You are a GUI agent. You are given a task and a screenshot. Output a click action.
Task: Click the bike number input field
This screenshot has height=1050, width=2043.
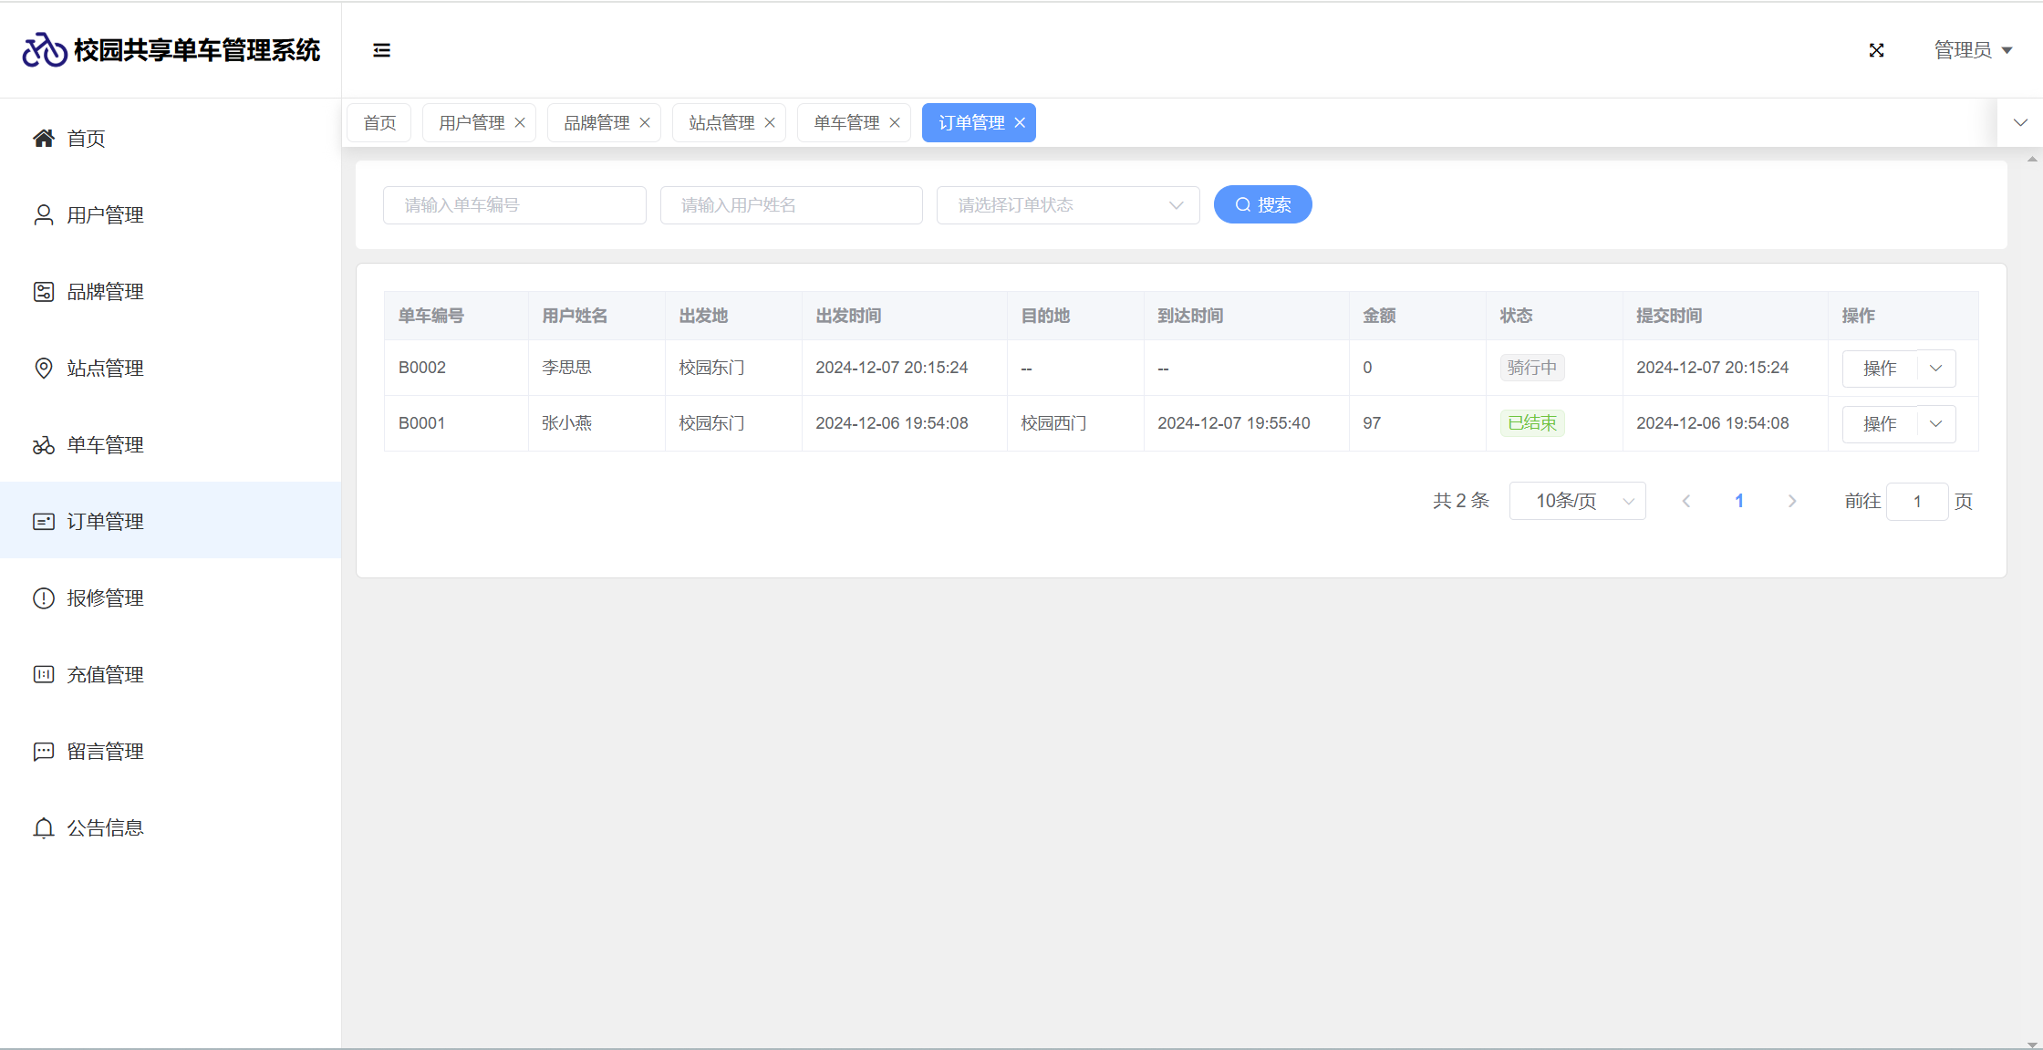click(514, 205)
